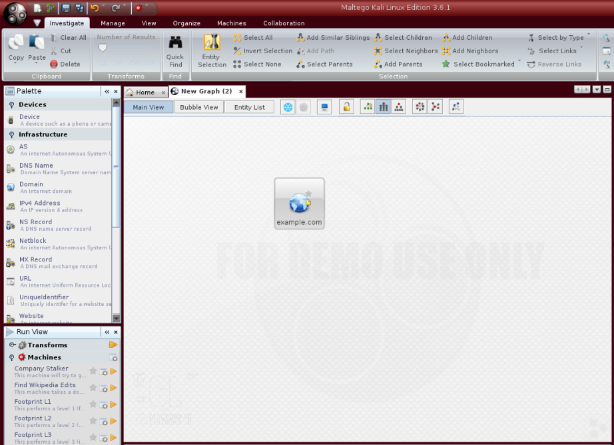Favorite the Footprint L1 star
The height and width of the screenshot is (445, 614).
pos(93,404)
